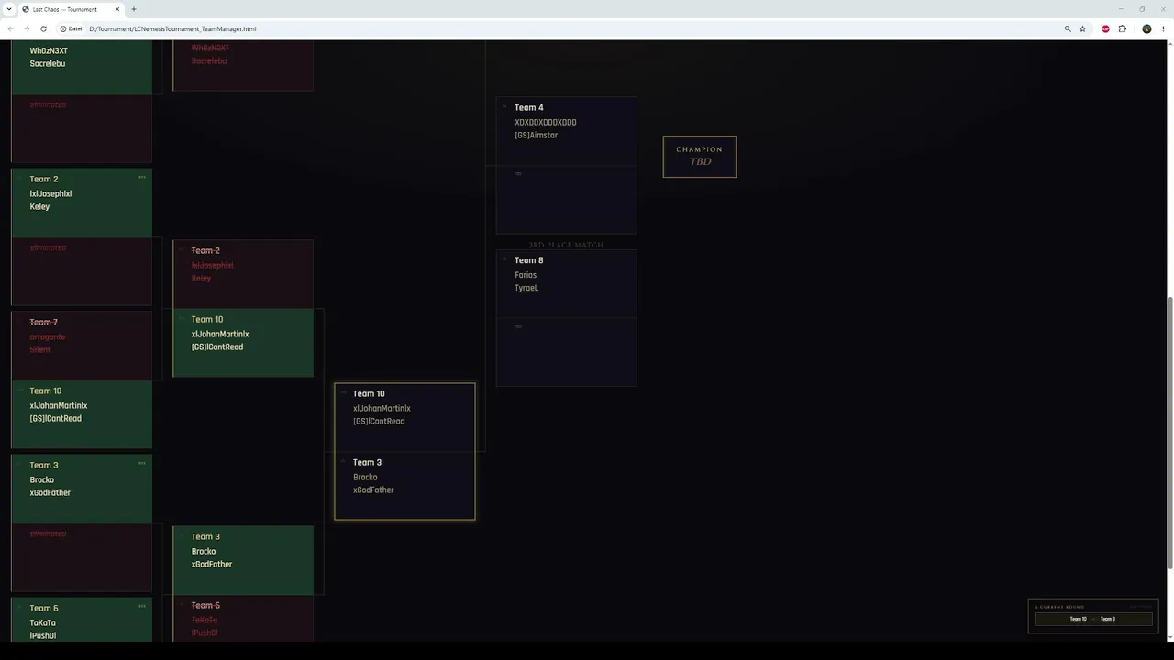Bookmark this page with the star icon
The image size is (1174, 660).
point(1083,28)
